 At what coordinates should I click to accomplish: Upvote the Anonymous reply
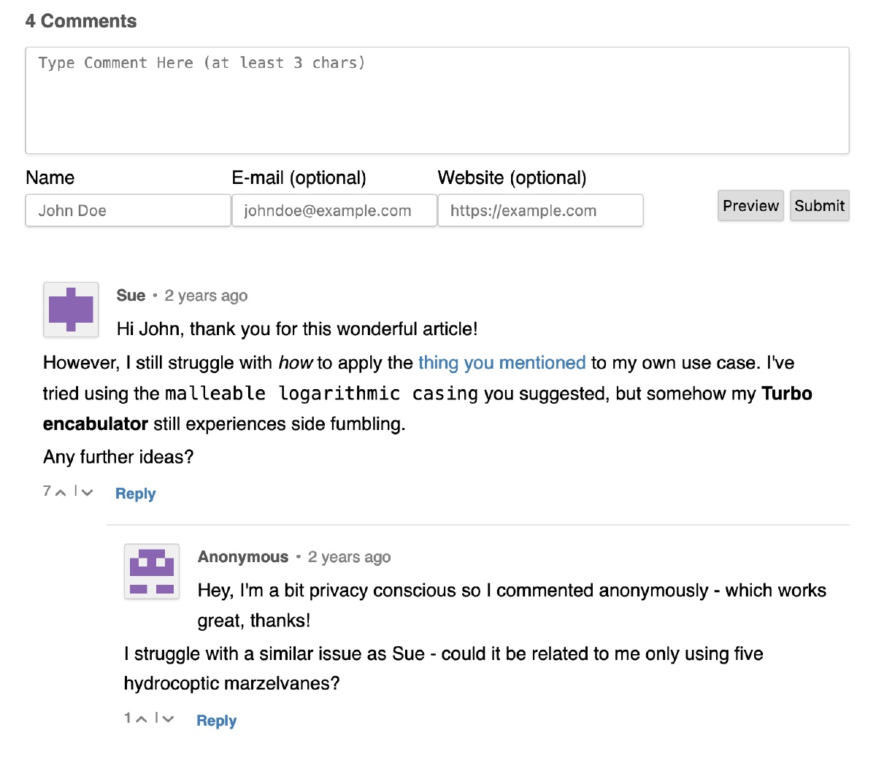(x=142, y=720)
